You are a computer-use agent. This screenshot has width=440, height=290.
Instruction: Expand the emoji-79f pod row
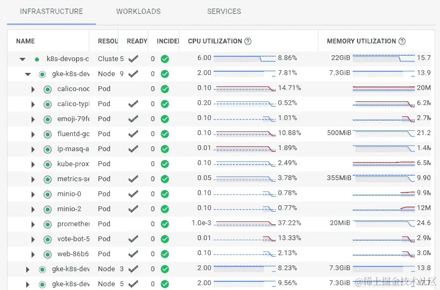[33, 120]
